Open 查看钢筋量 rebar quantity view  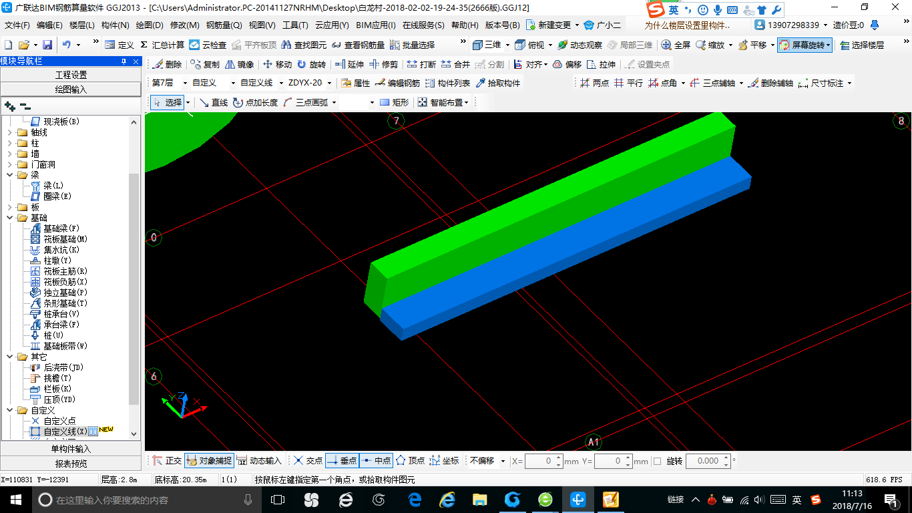358,45
